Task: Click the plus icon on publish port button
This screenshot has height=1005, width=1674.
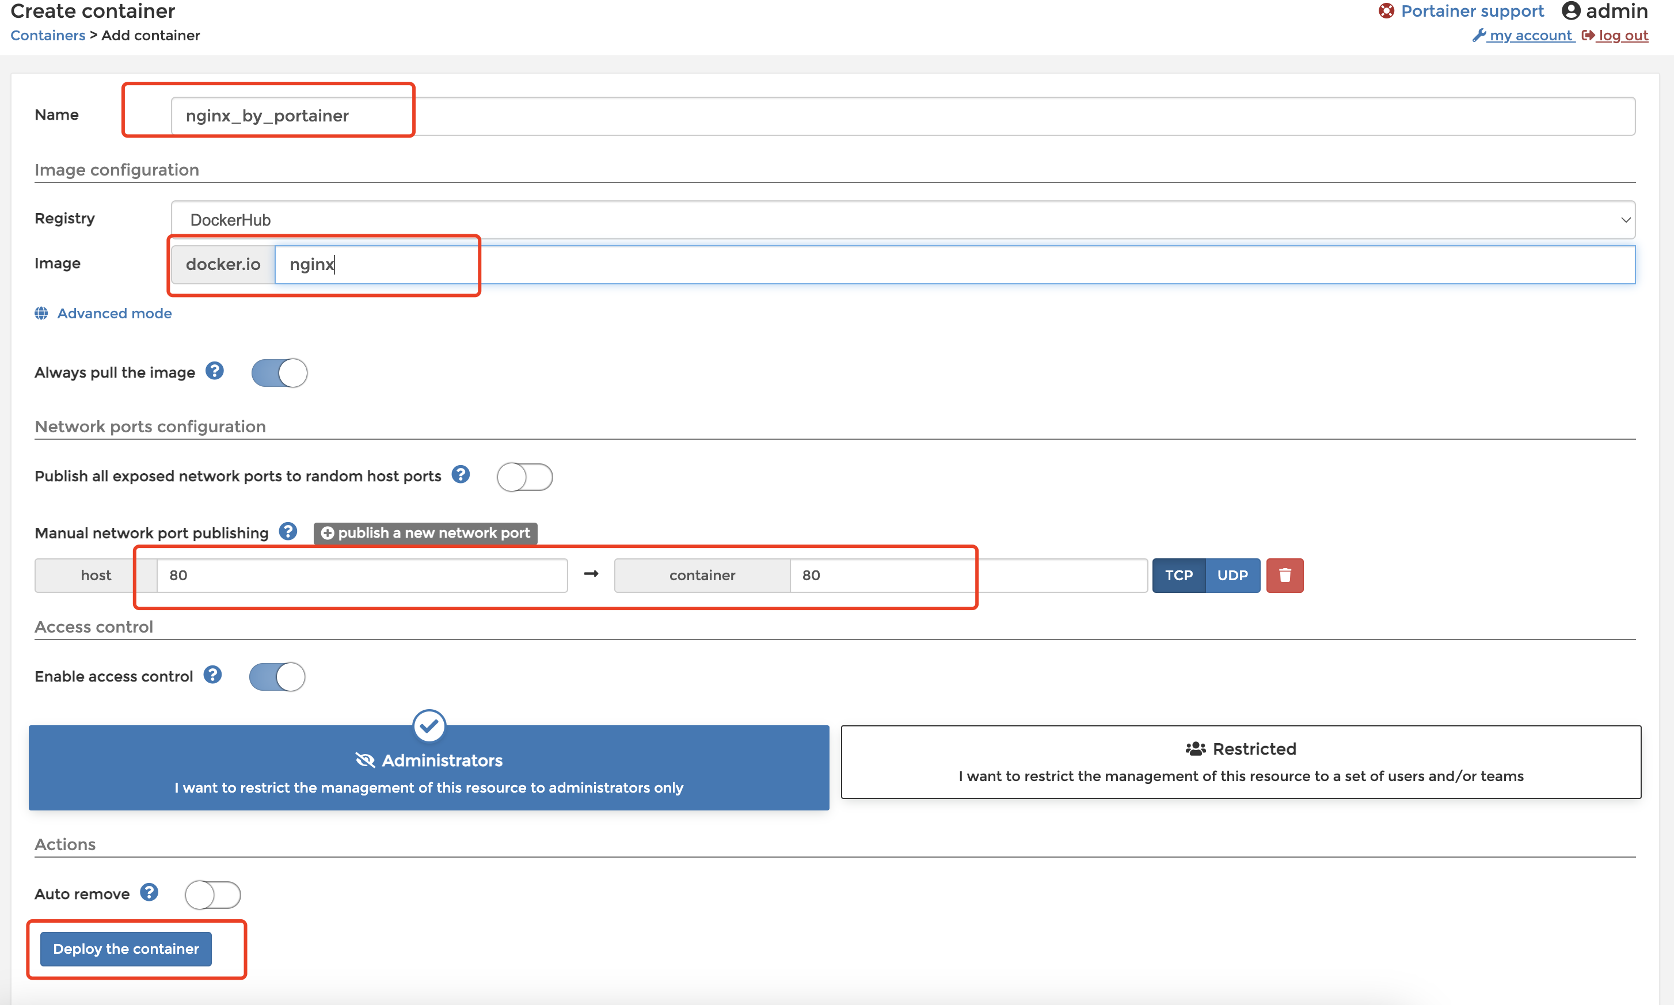Action: (327, 534)
